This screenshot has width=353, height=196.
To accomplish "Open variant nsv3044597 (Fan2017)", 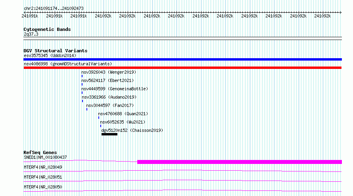I will point(110,105).
